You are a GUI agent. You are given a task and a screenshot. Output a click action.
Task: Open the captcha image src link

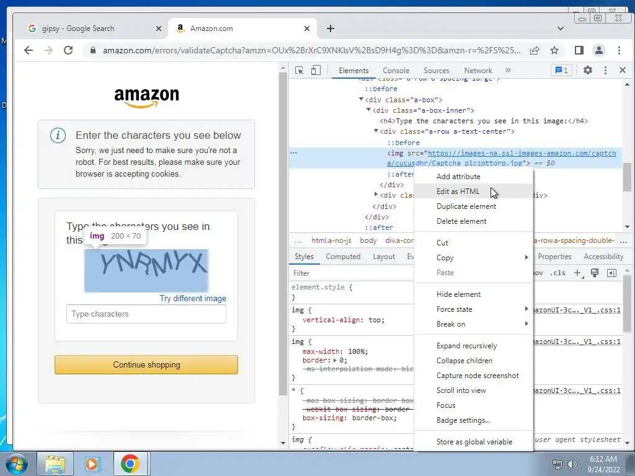click(x=501, y=158)
